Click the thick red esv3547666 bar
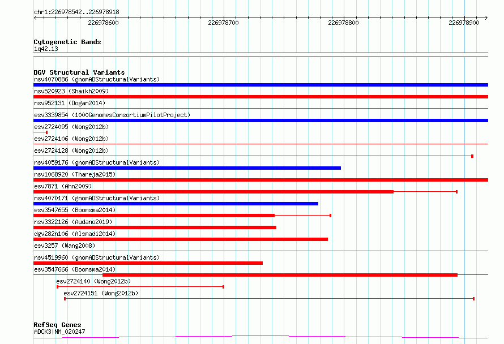The width and height of the screenshot is (504, 344). 280,275
